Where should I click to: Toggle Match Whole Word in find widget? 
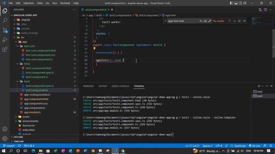(205, 21)
